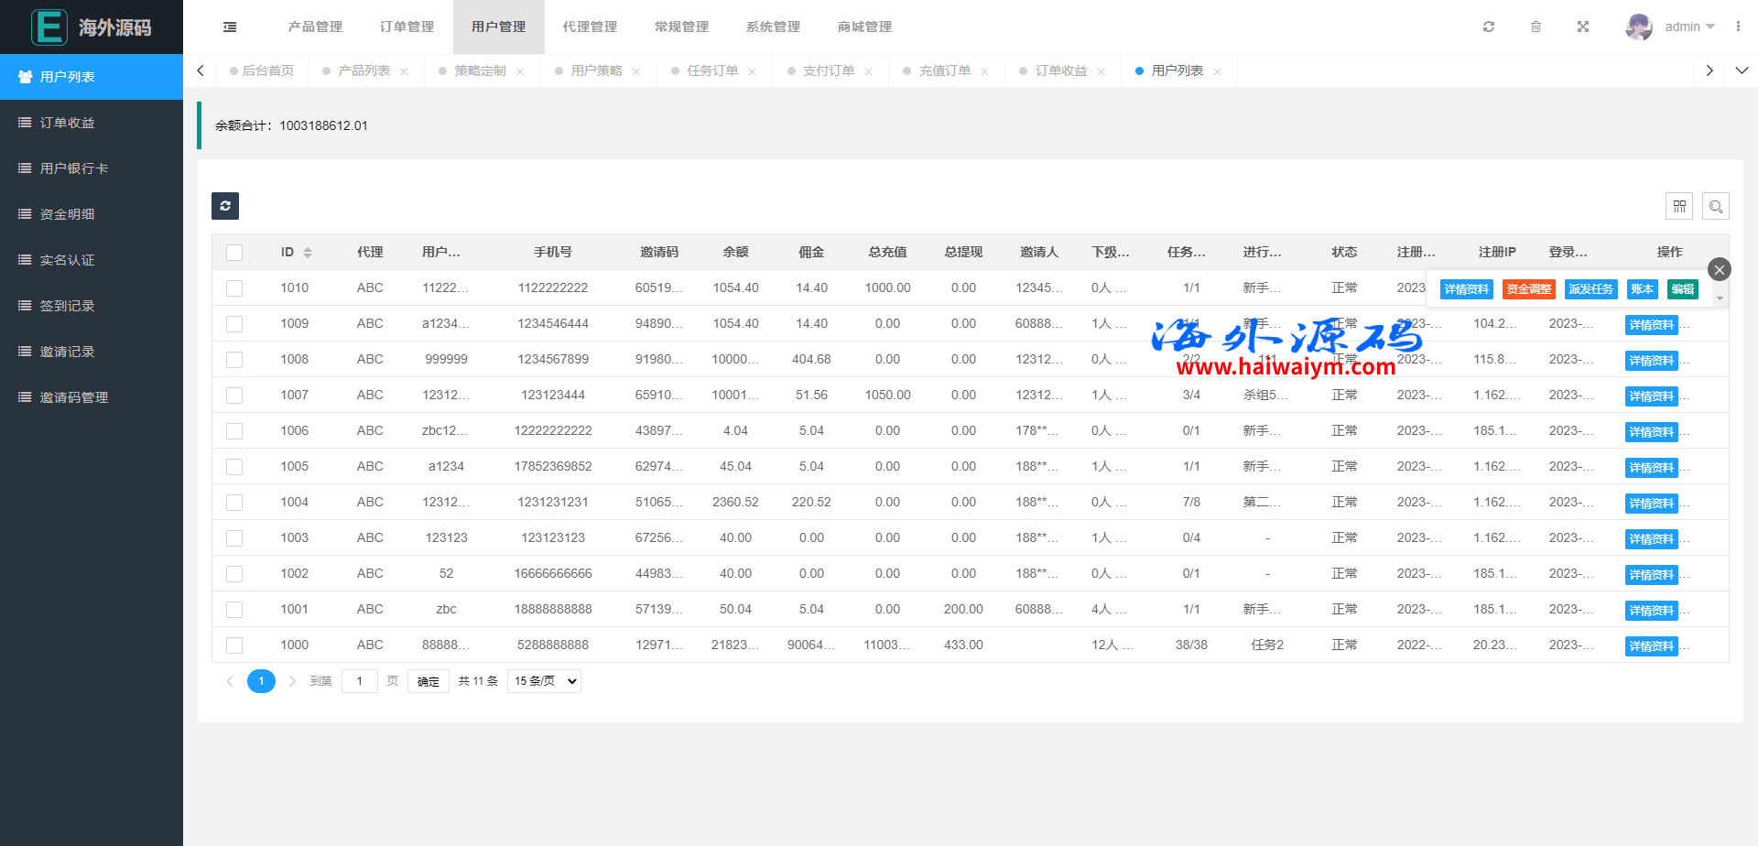Check the select-all checkbox in table header

click(234, 253)
